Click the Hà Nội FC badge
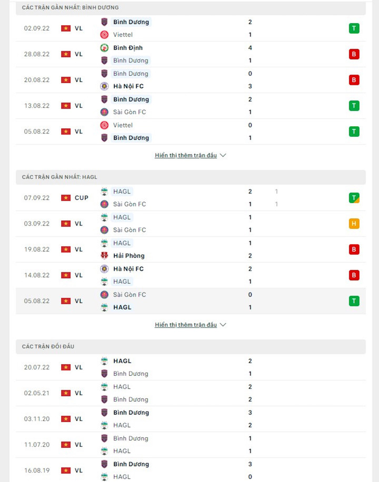The height and width of the screenshot is (482, 379). [105, 86]
